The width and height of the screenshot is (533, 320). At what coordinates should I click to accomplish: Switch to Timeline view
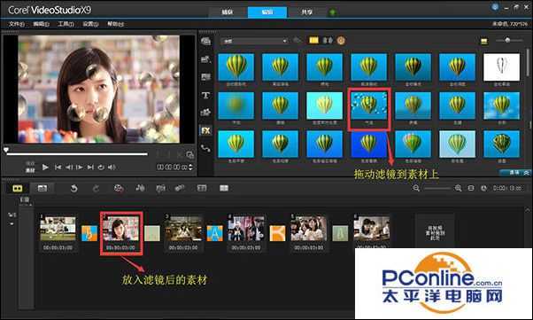(x=42, y=188)
